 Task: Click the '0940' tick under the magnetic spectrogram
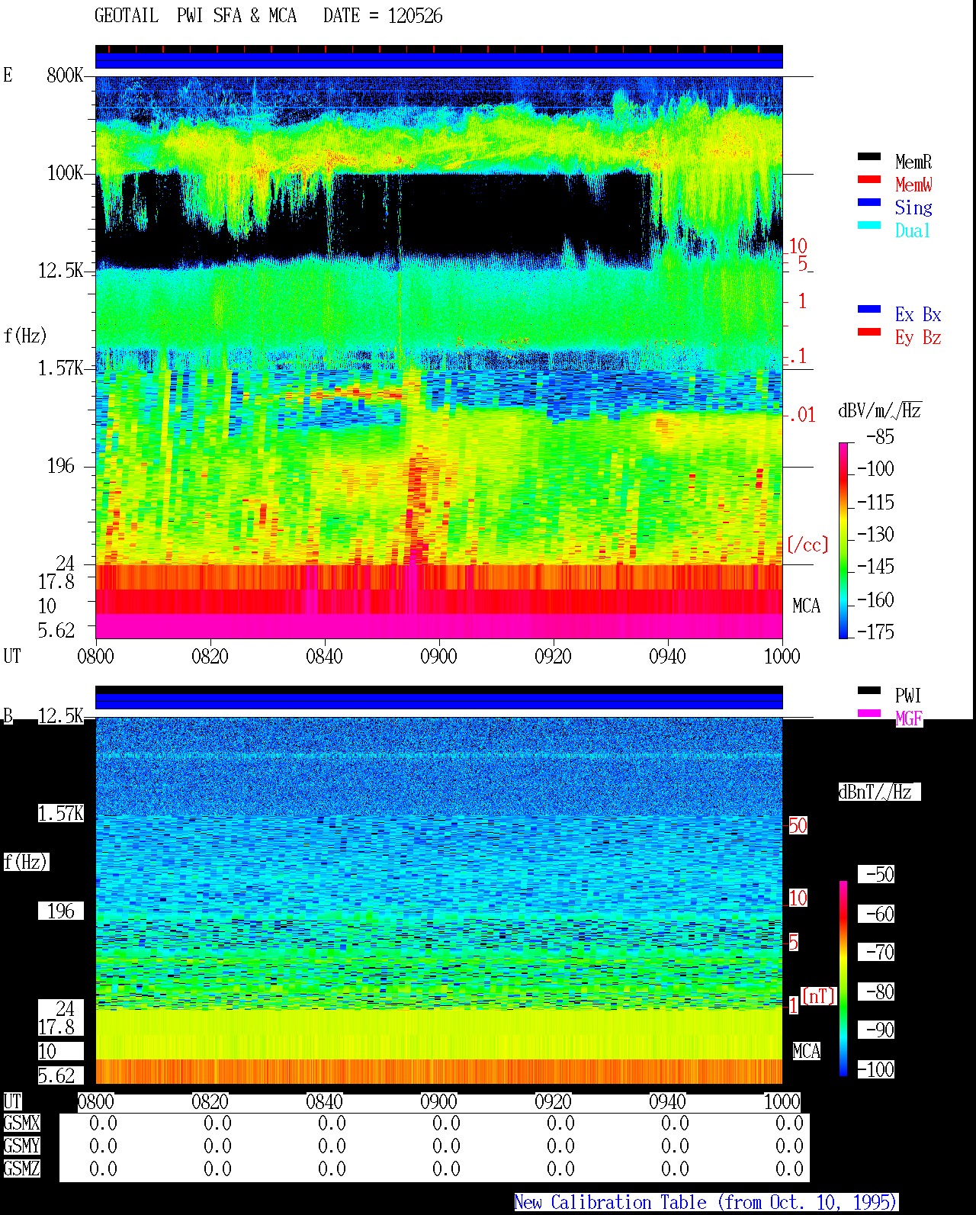coord(667,1101)
